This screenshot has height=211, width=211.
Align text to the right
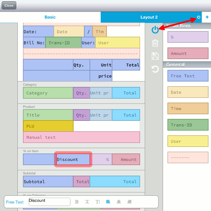click(x=129, y=202)
